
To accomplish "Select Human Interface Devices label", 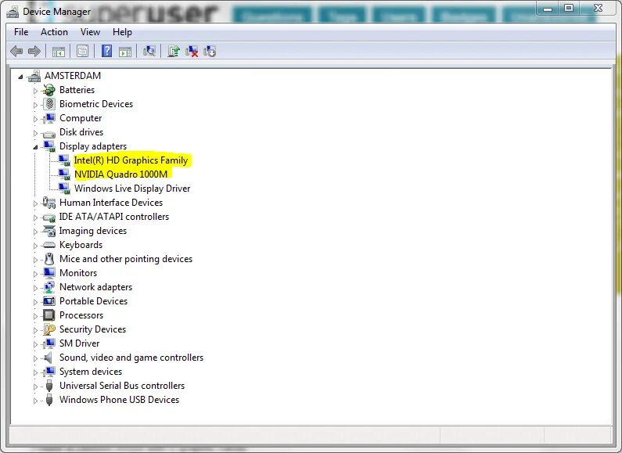I will 111,203.
